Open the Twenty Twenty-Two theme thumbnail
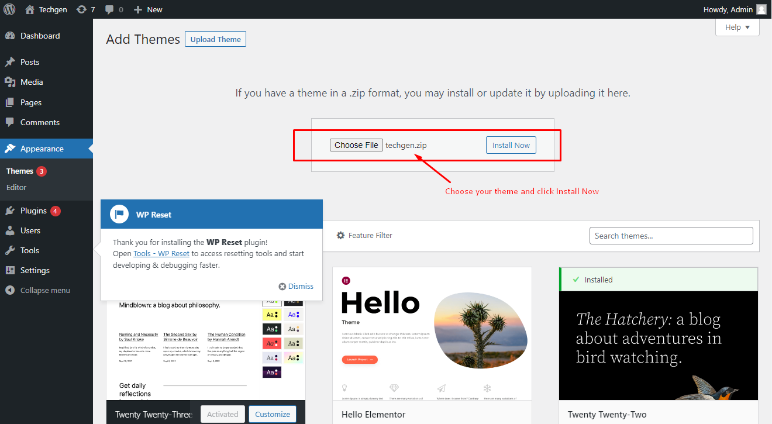Image resolution: width=772 pixels, height=424 pixels. [x=659, y=346]
